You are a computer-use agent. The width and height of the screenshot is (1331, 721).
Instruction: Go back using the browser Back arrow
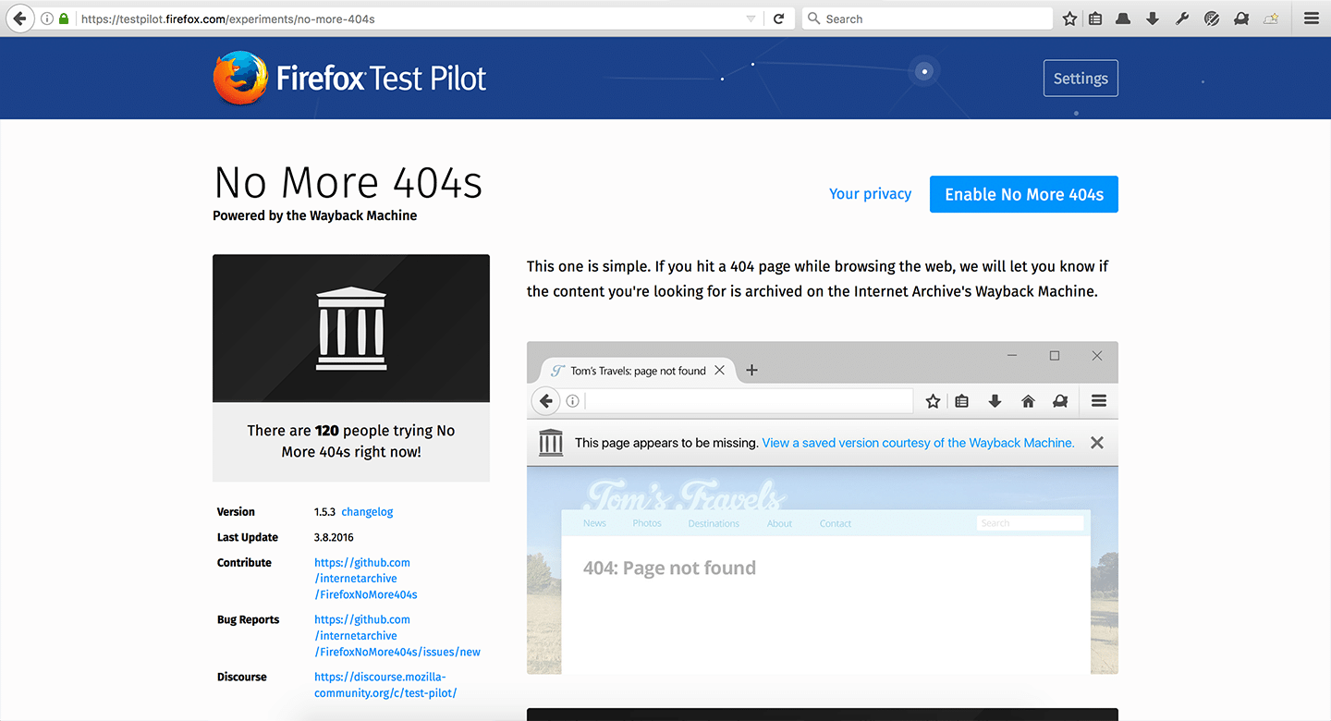click(18, 18)
